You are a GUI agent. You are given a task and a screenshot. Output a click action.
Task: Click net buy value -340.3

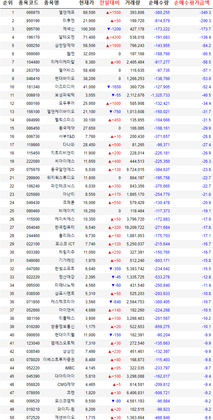[x=205, y=13]
